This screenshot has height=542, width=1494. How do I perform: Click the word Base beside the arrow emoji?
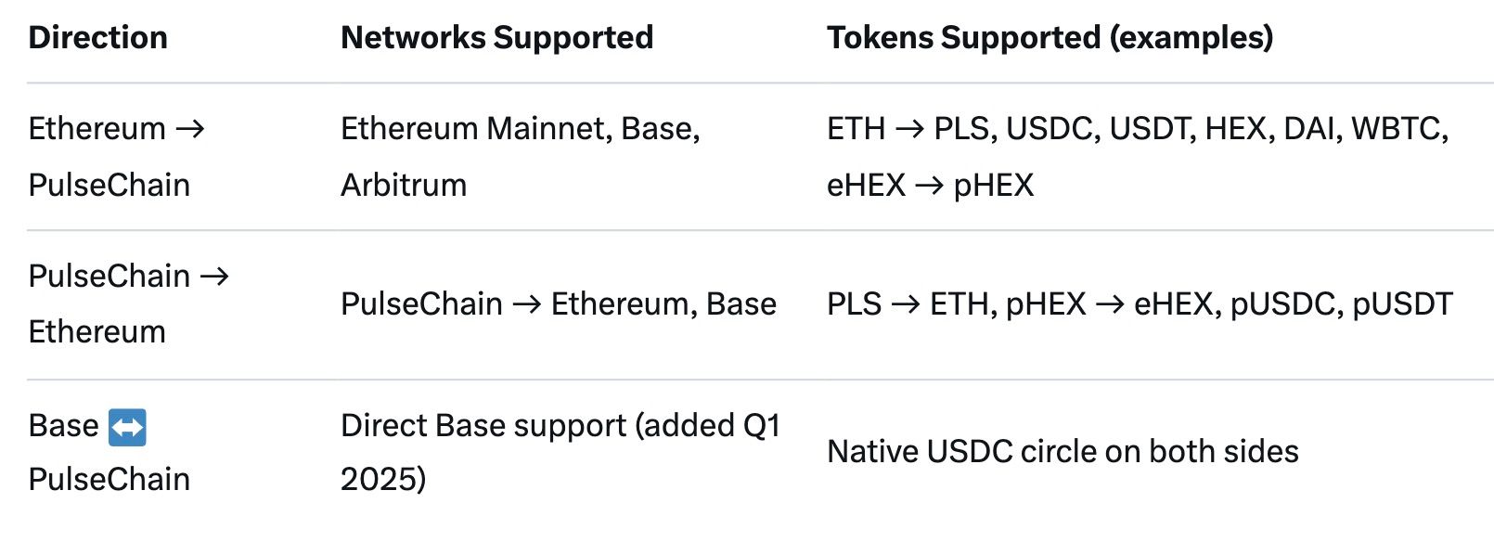coord(63,426)
